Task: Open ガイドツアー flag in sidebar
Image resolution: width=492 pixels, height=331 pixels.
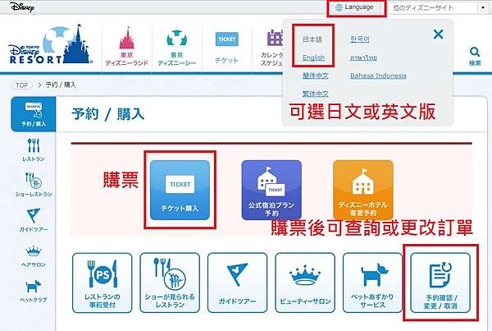Action: click(x=34, y=220)
